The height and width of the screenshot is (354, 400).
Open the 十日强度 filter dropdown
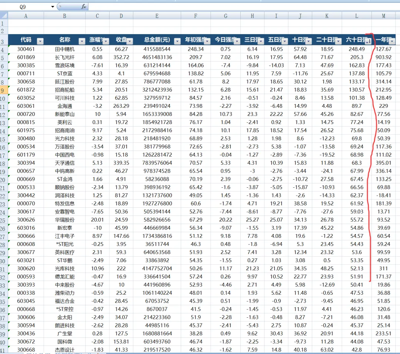tap(309, 41)
